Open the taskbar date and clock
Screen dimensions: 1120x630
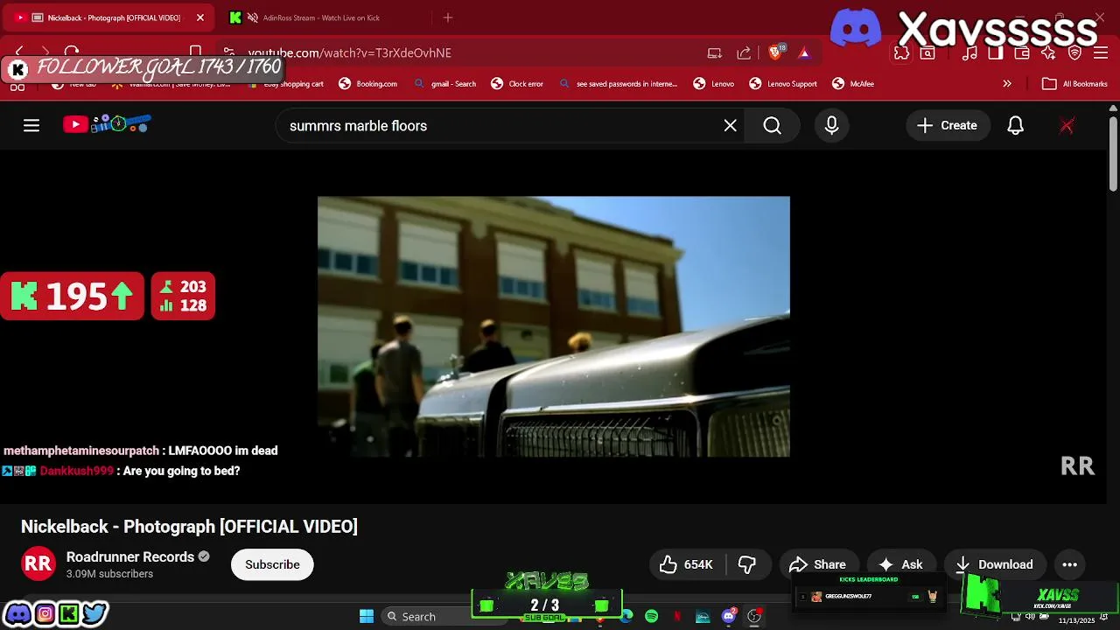1076,619
